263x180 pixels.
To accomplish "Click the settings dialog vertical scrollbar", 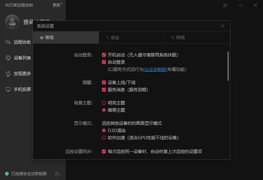I will click(x=228, y=66).
